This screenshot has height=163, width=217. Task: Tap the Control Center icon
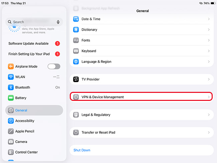tap(11, 152)
